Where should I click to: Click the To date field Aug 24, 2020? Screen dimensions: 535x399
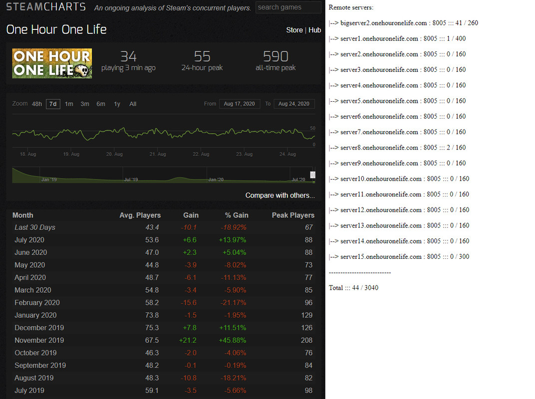click(294, 104)
